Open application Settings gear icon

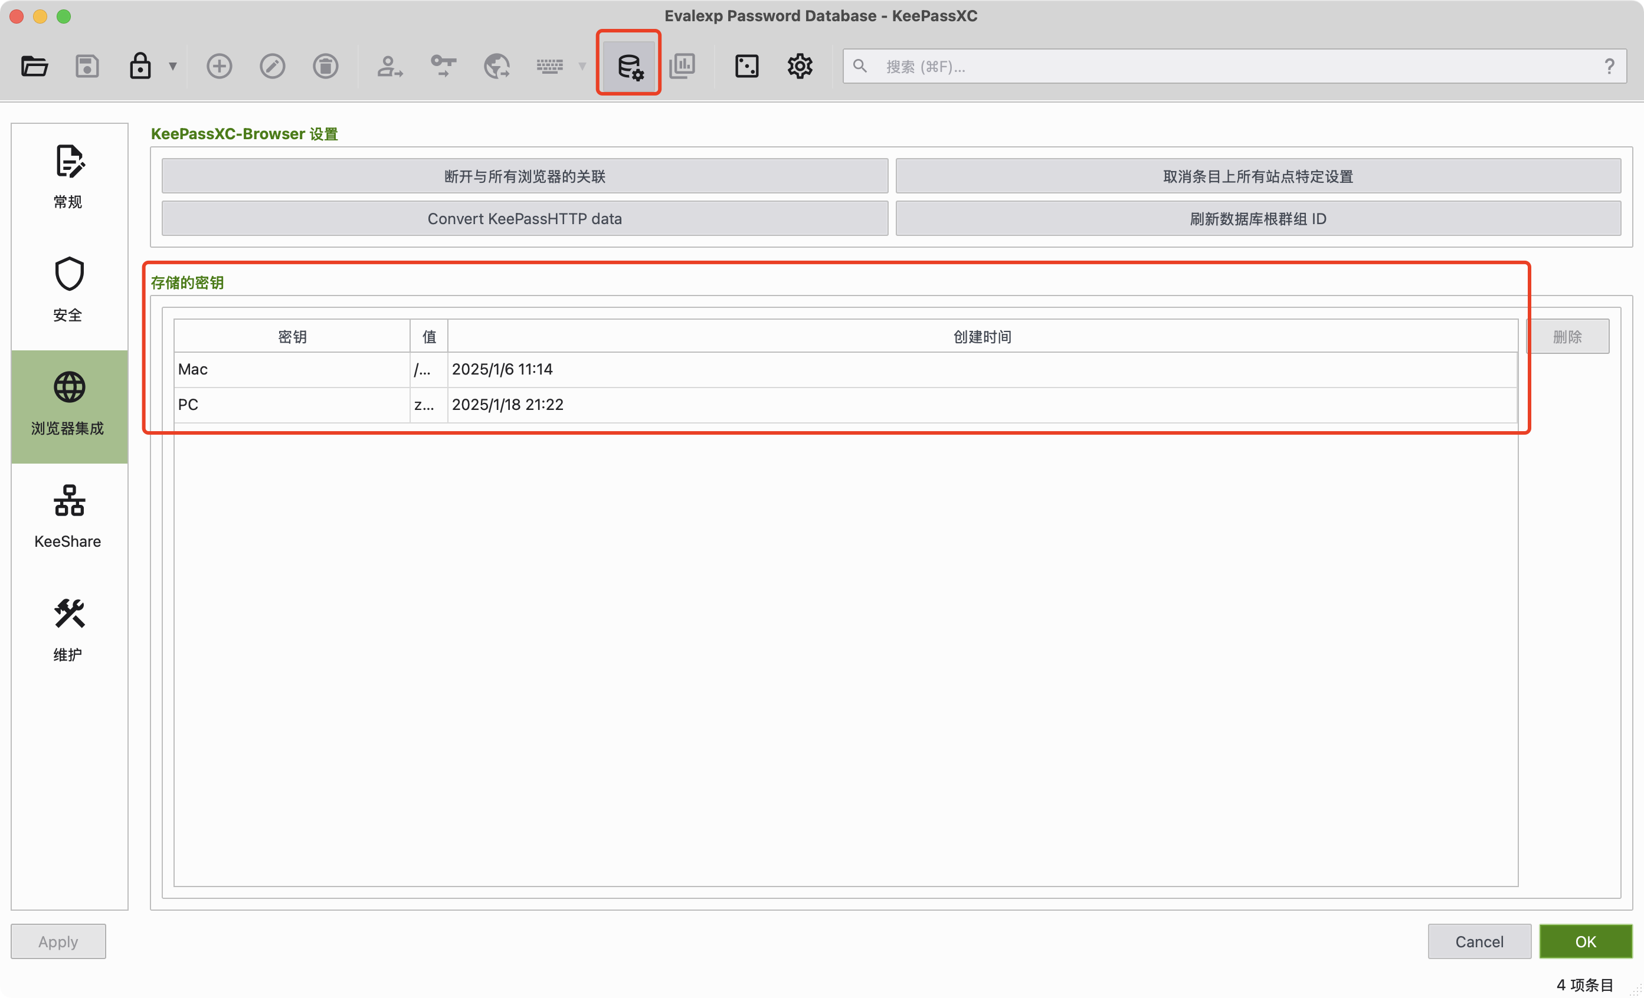(x=800, y=66)
